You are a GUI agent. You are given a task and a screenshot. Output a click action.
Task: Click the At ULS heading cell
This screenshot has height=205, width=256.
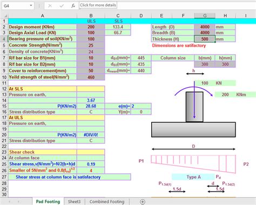click(43, 117)
